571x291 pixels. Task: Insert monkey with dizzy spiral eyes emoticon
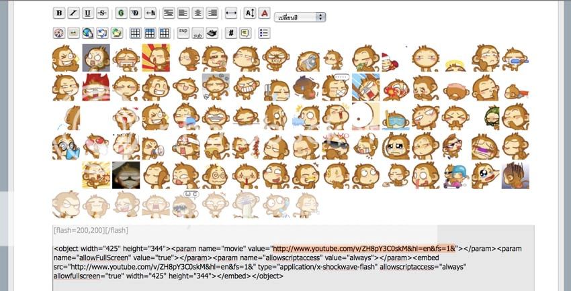click(x=216, y=176)
